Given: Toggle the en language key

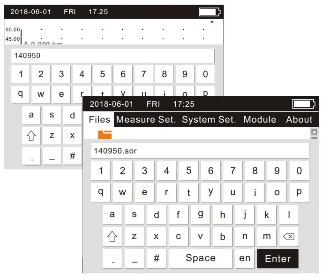Looking at the screenshot, I should click(245, 259).
